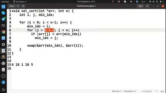Click the Open button
Image resolution: width=166 pixels, height=93 pixels.
[12, 6]
